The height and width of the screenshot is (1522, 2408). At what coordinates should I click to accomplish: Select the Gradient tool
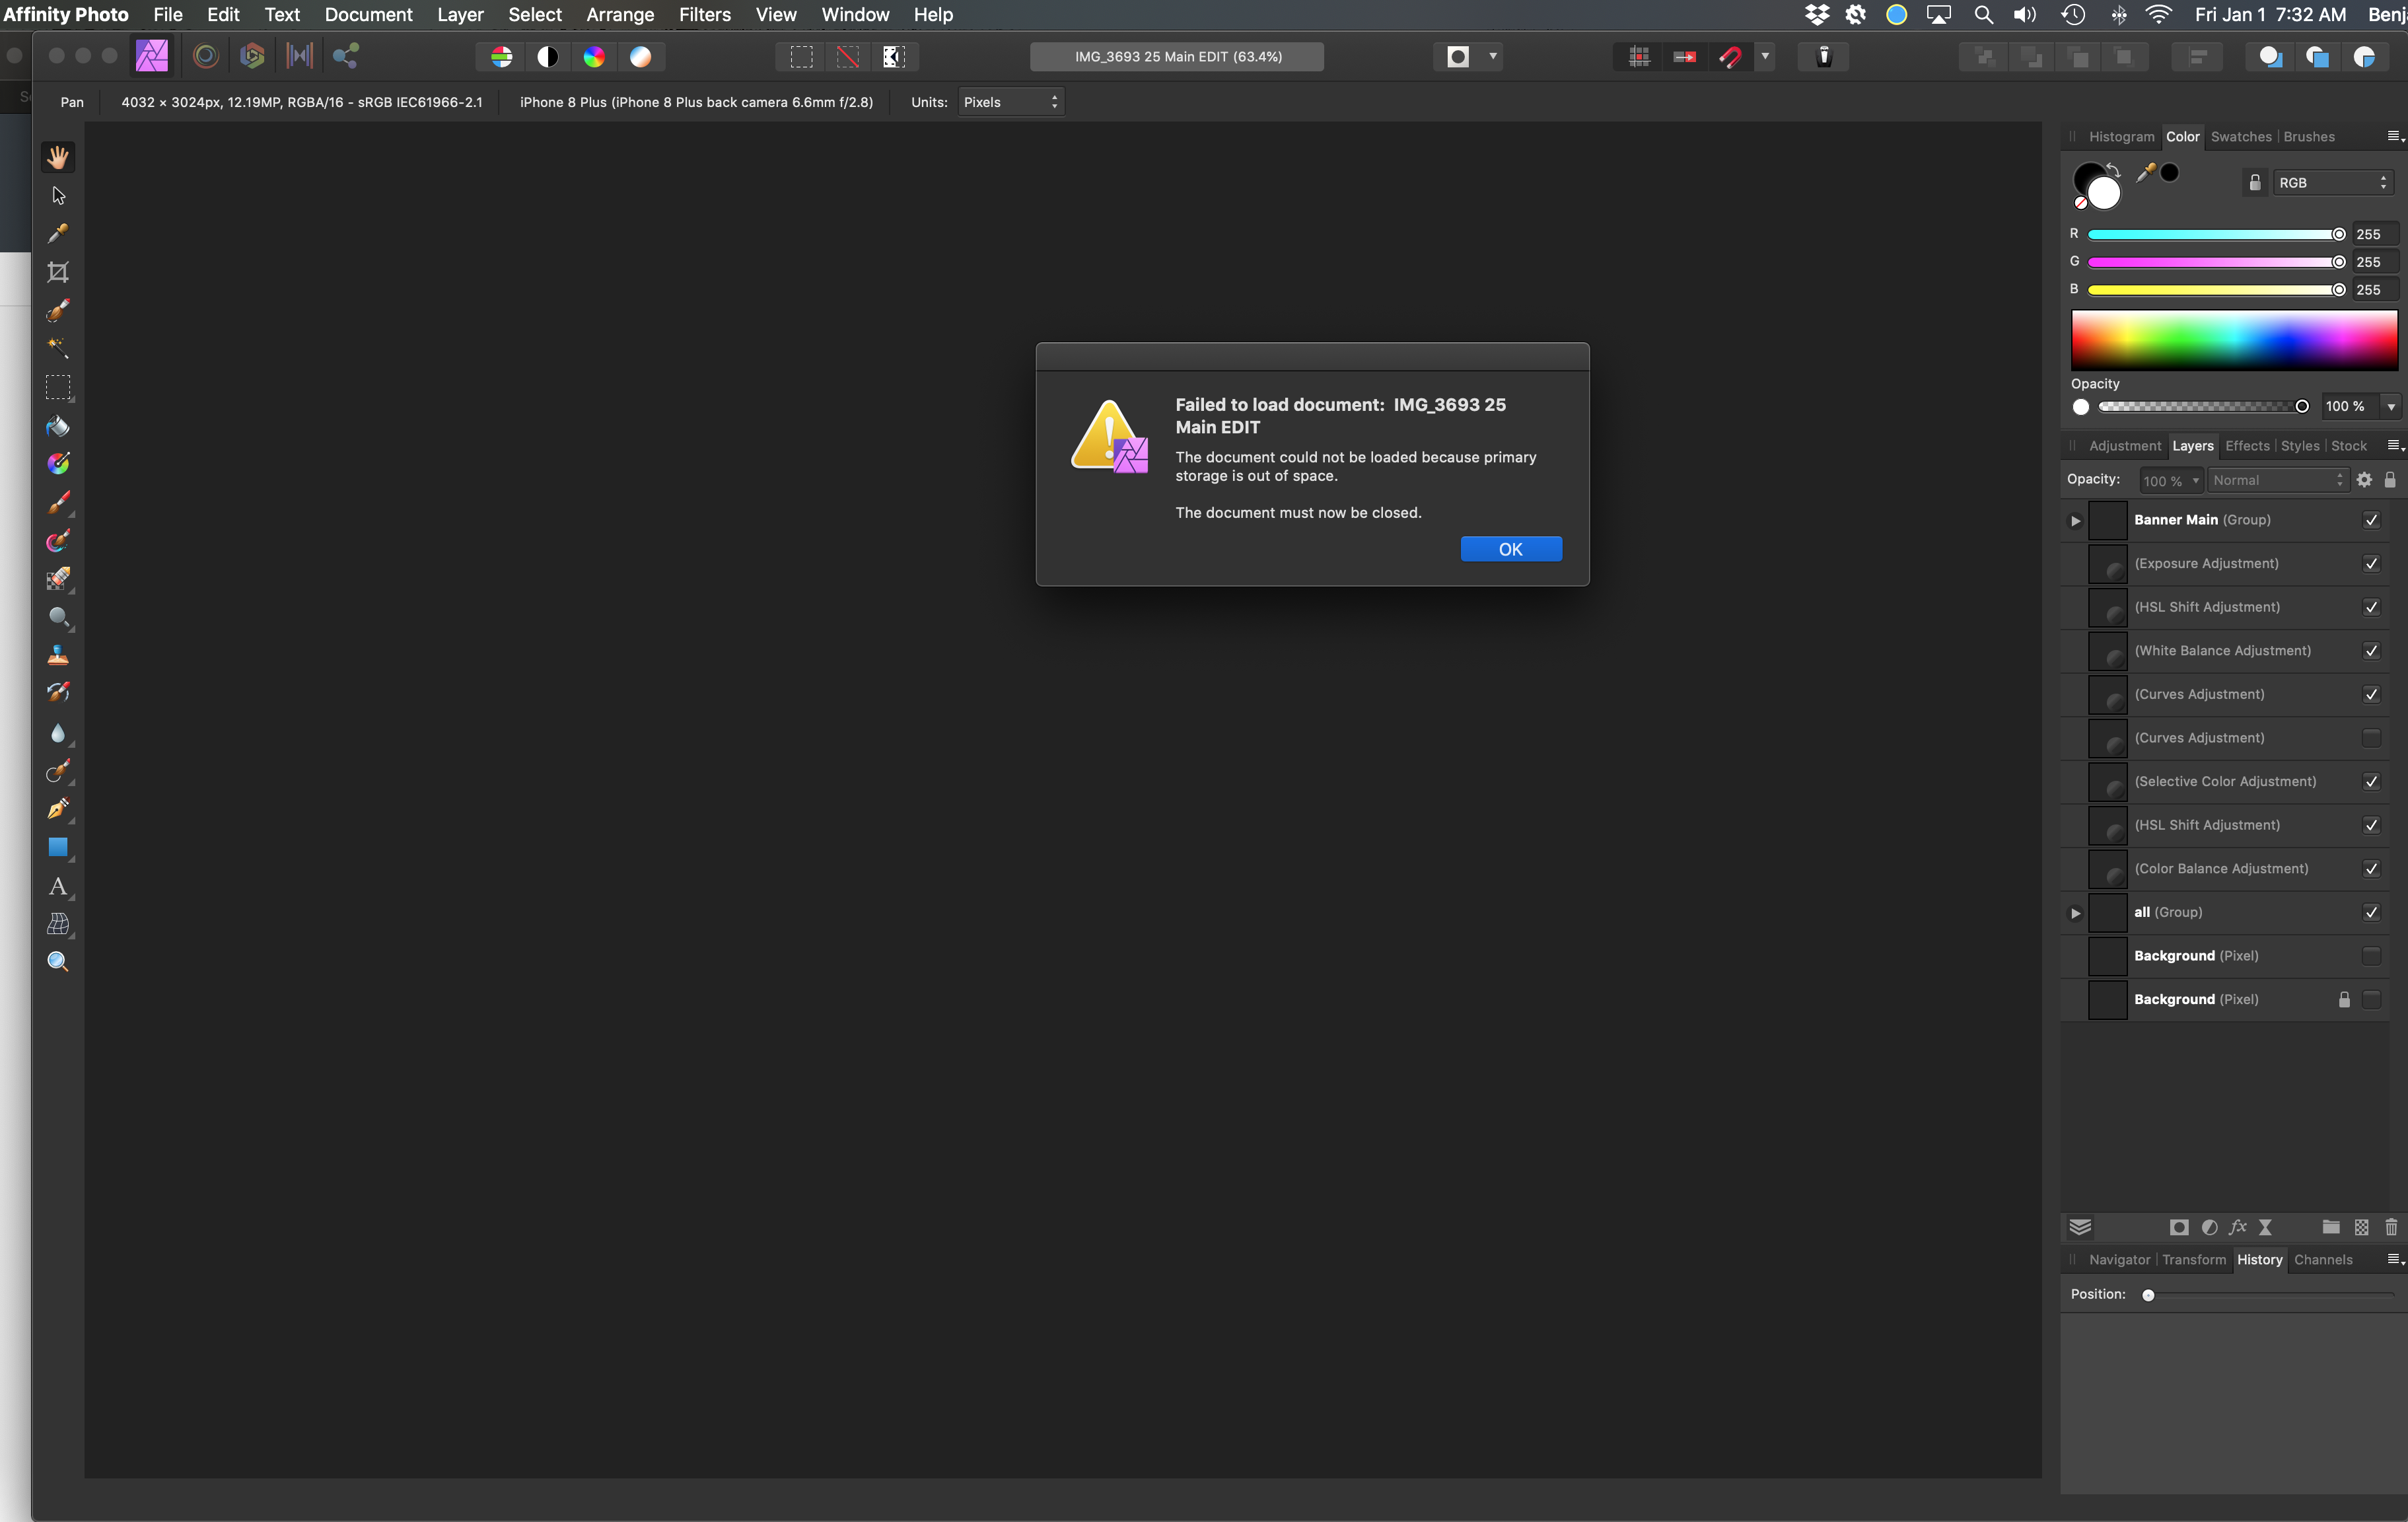click(x=58, y=463)
